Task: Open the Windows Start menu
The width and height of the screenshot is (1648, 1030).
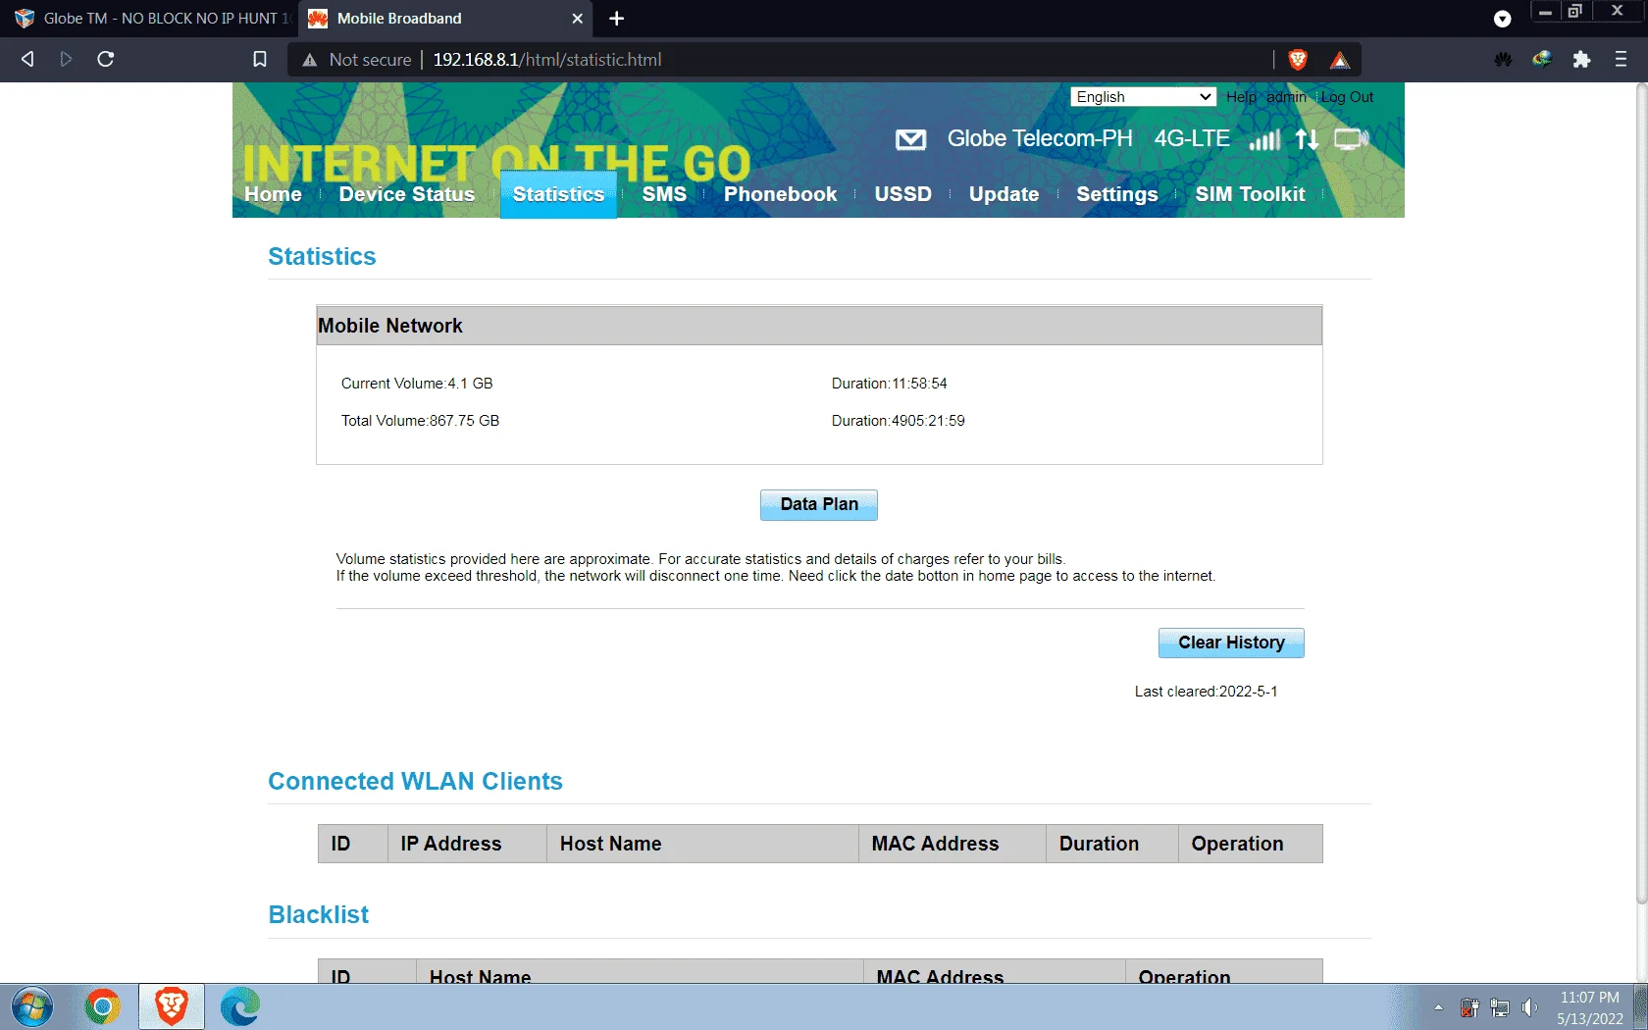Action: [32, 1007]
